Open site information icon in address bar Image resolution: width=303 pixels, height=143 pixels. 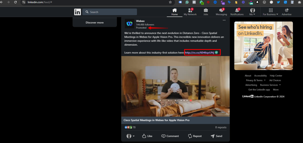(x=24, y=2)
